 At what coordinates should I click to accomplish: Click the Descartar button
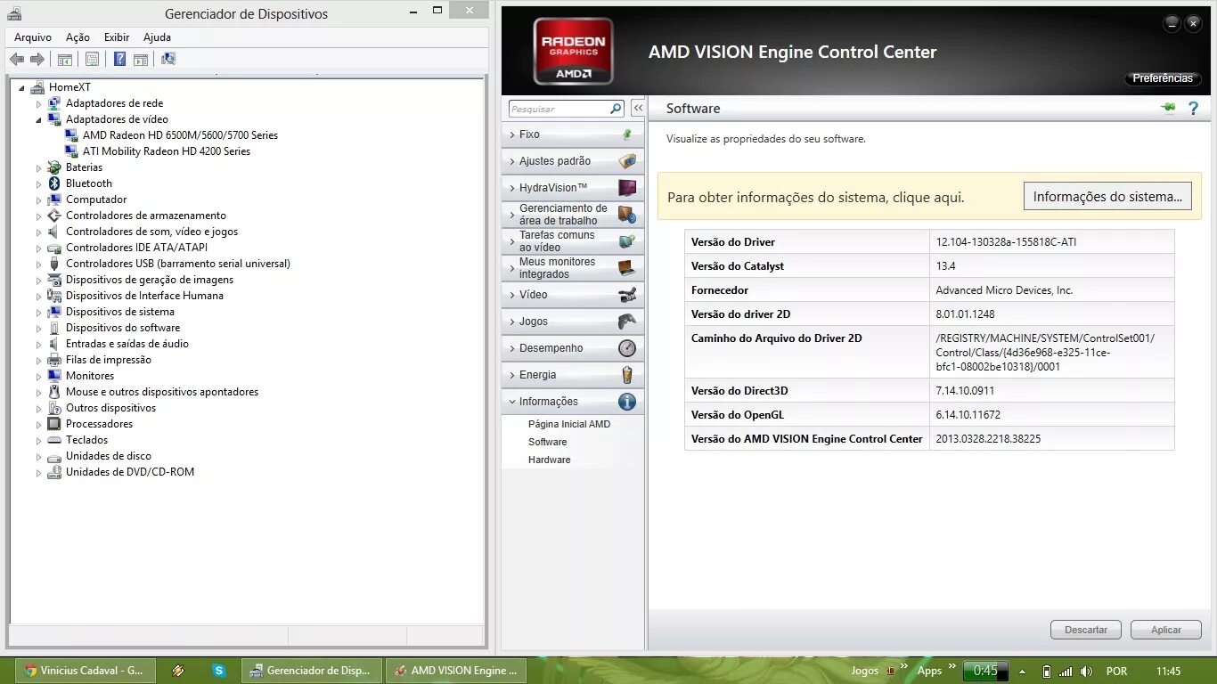pos(1086,630)
